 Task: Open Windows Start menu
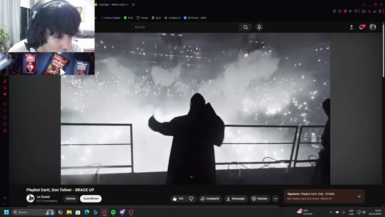6,212
